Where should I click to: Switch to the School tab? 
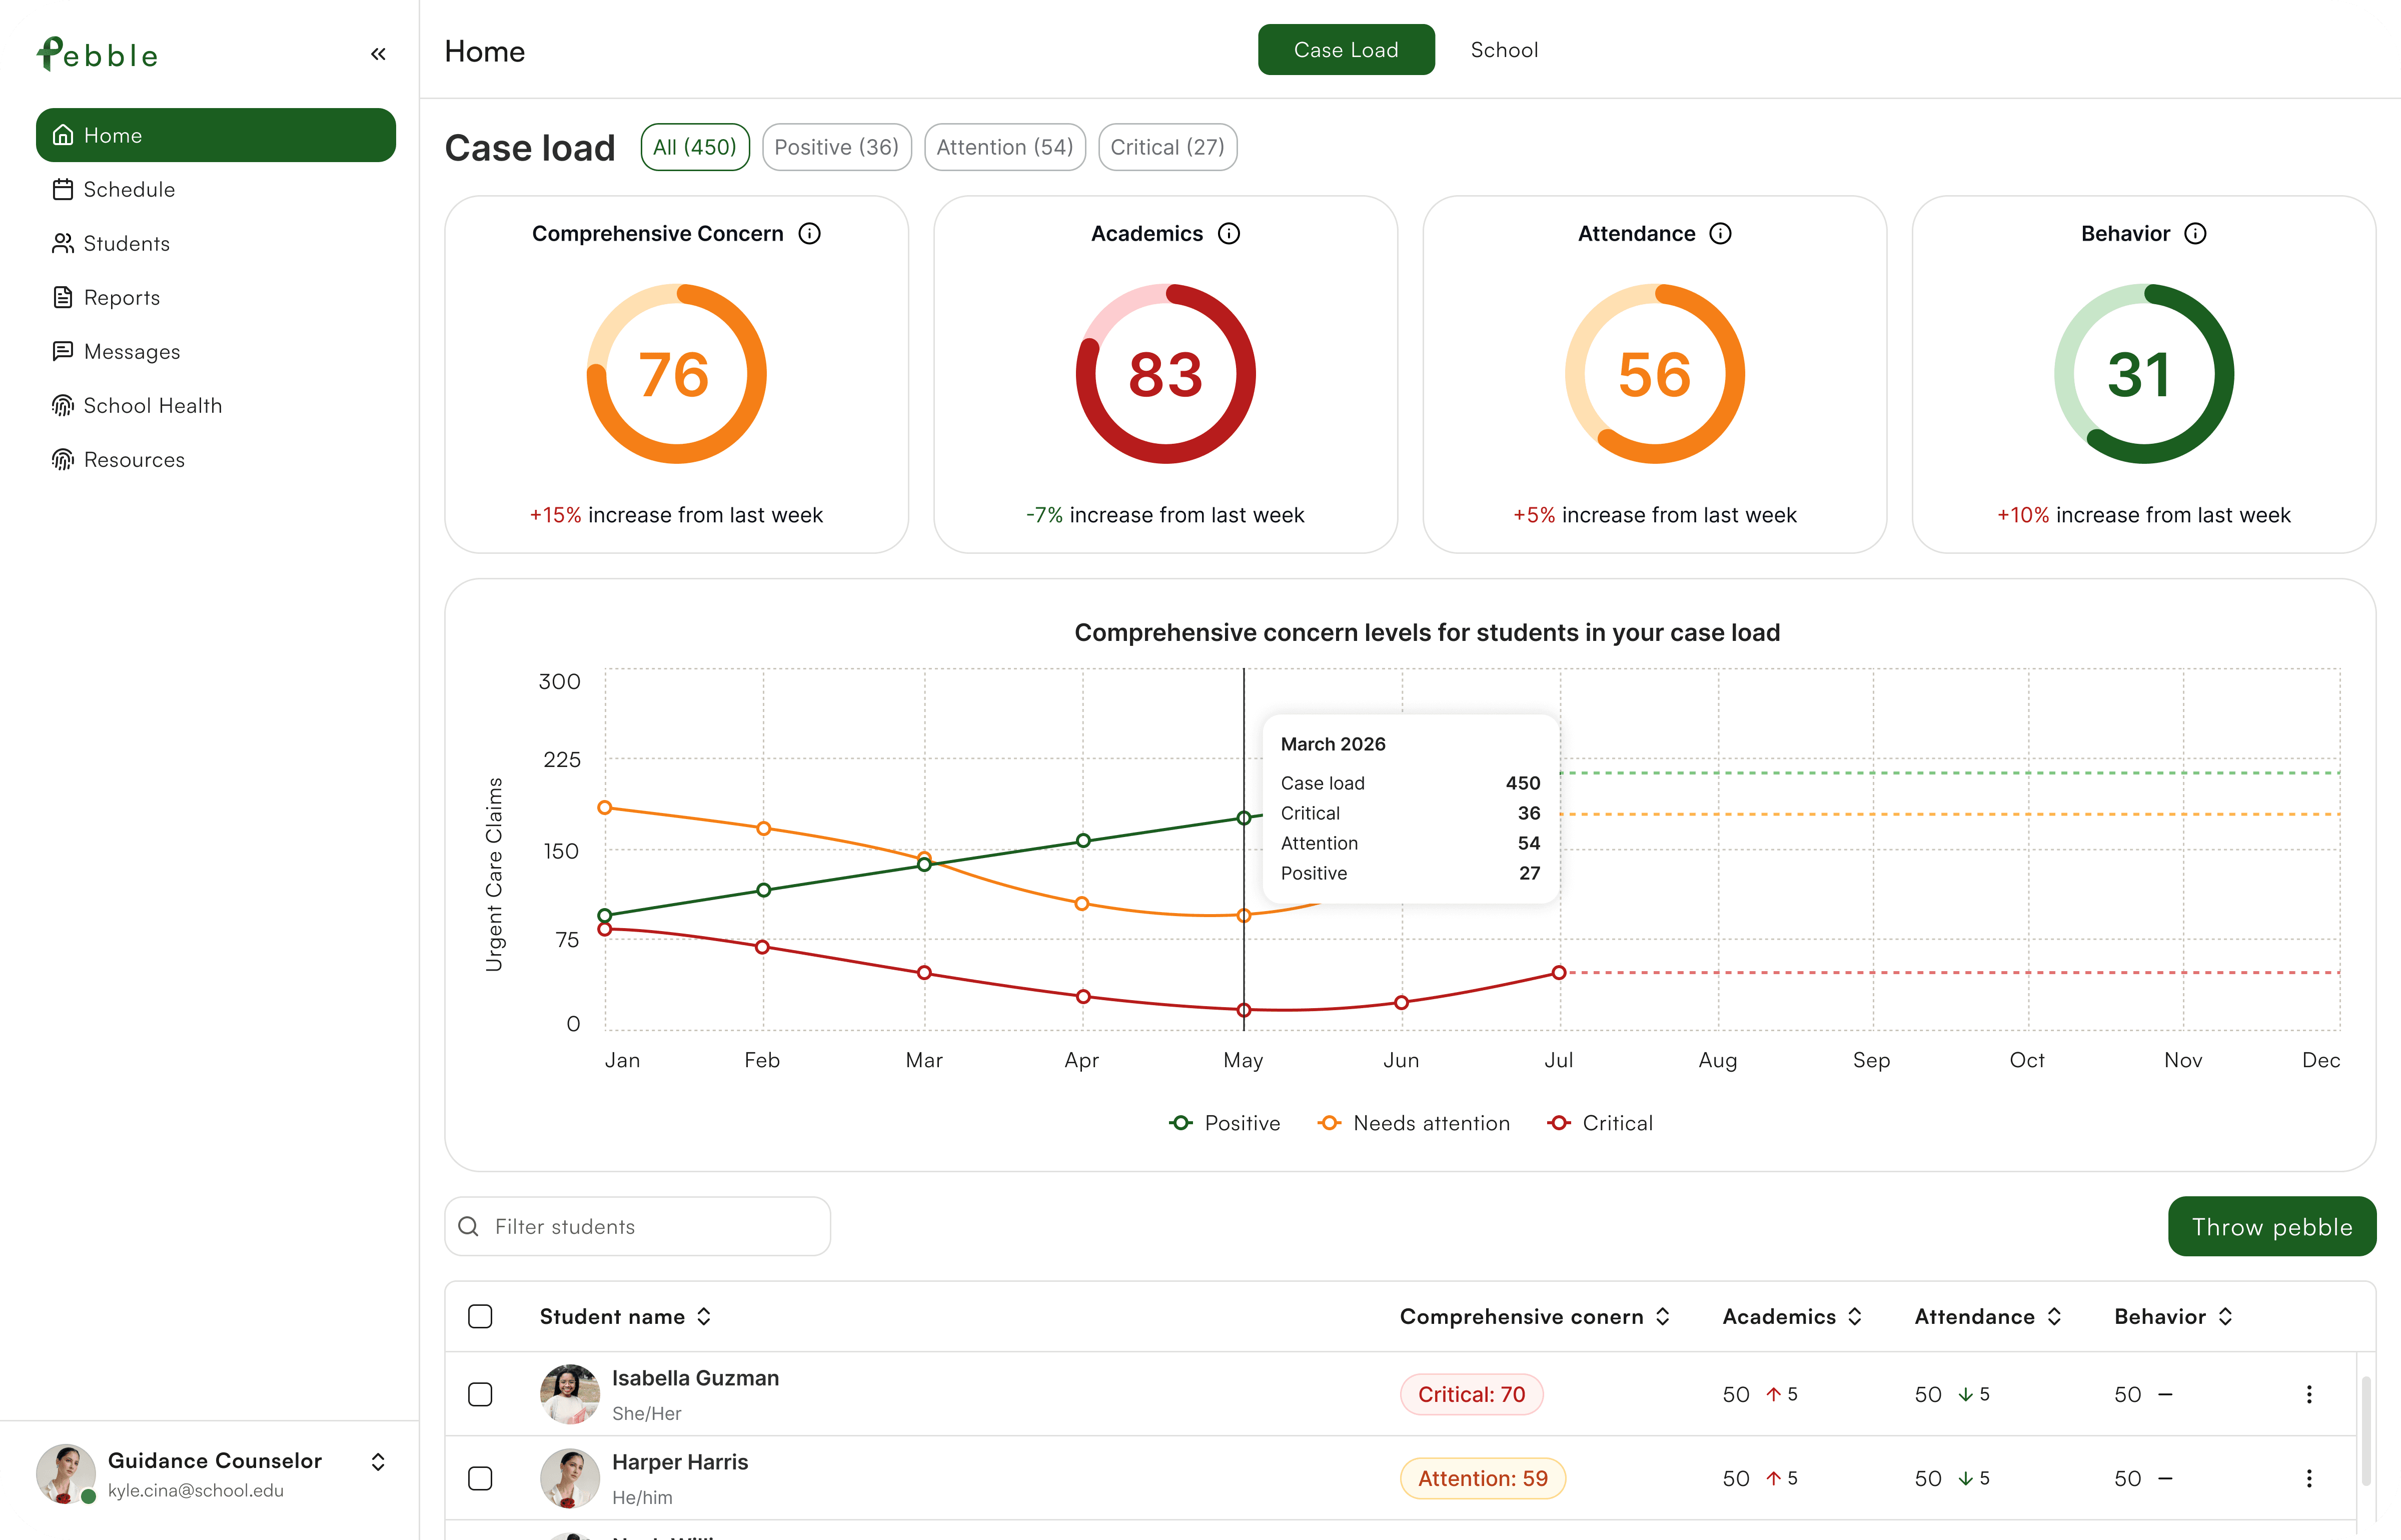(x=1503, y=50)
